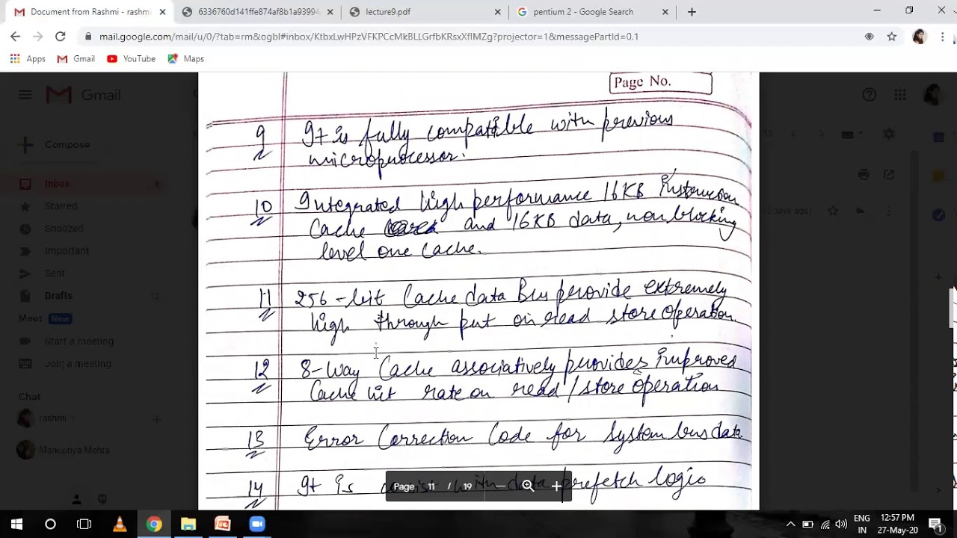
Task: Open the Google apps grid in Gmail
Action: 900,95
